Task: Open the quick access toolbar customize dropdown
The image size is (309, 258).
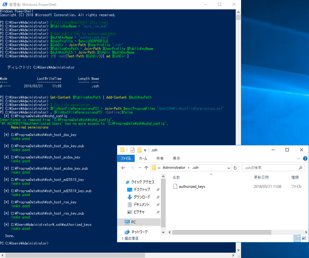Action: tap(145, 150)
